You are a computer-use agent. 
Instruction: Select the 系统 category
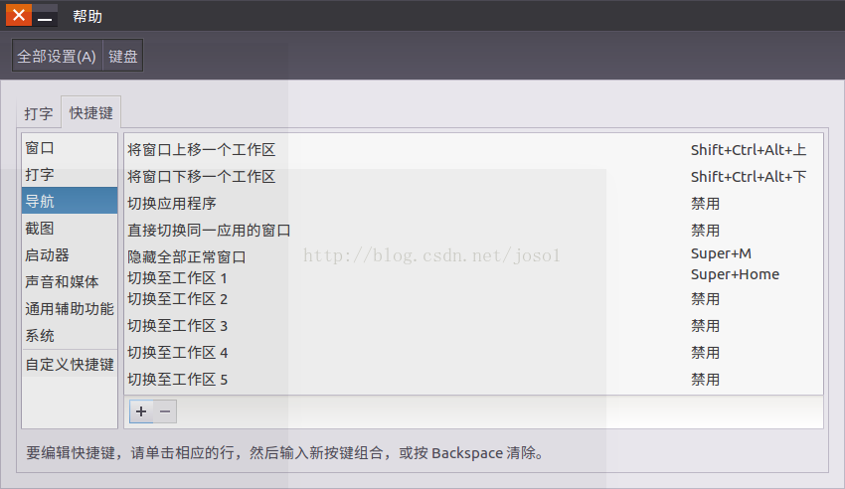(70, 336)
